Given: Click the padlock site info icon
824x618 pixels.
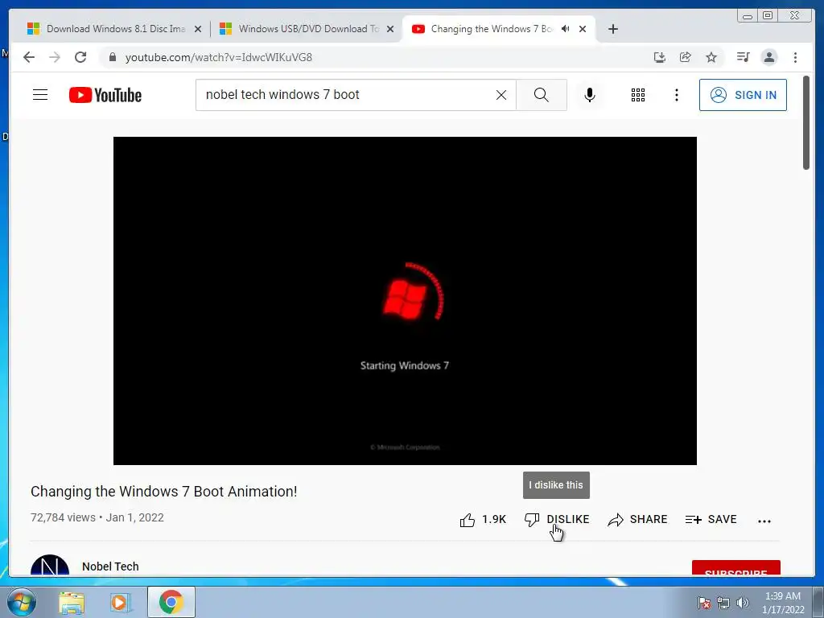Looking at the screenshot, I should pos(113,57).
